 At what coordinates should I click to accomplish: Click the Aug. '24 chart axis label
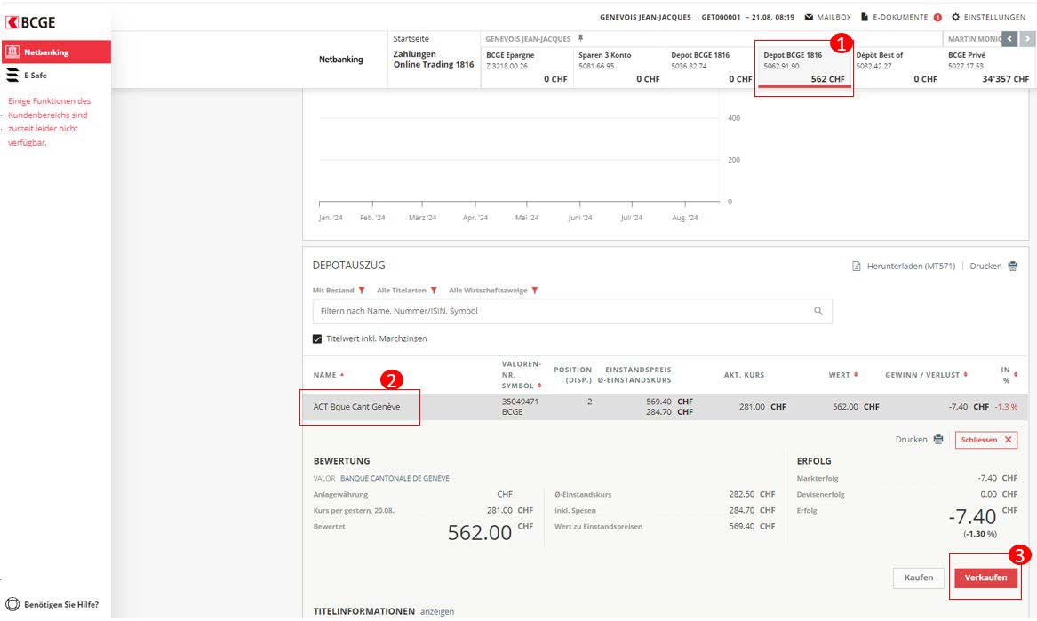(x=684, y=218)
